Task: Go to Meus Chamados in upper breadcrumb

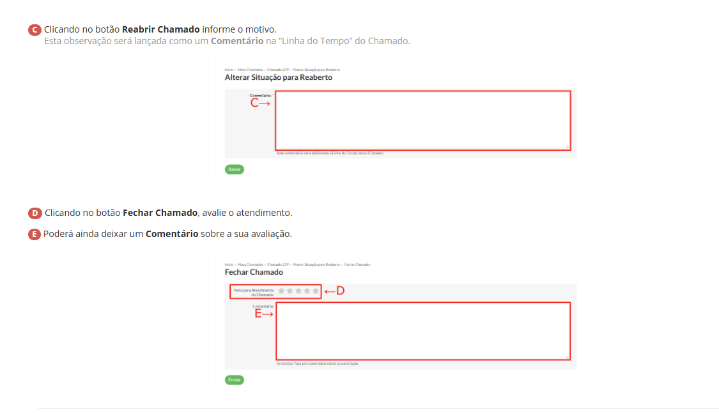Action: [251, 69]
